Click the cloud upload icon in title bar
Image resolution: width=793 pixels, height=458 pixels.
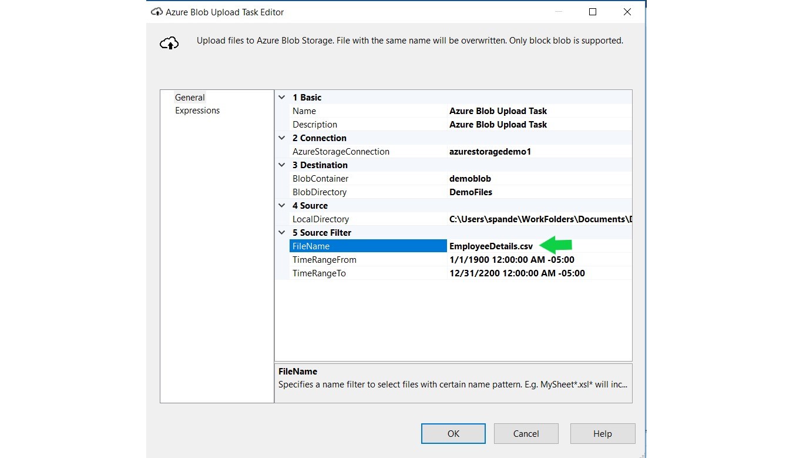tap(156, 12)
